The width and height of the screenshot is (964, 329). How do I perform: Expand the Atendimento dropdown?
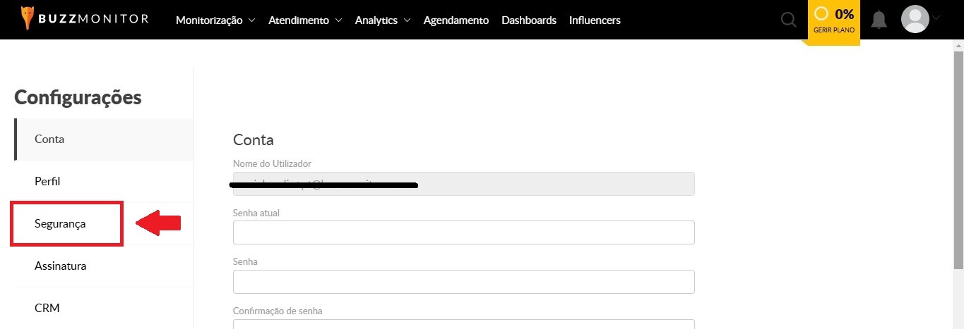coord(305,20)
